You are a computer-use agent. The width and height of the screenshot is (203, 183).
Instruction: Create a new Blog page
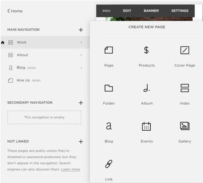pyautogui.click(x=109, y=126)
